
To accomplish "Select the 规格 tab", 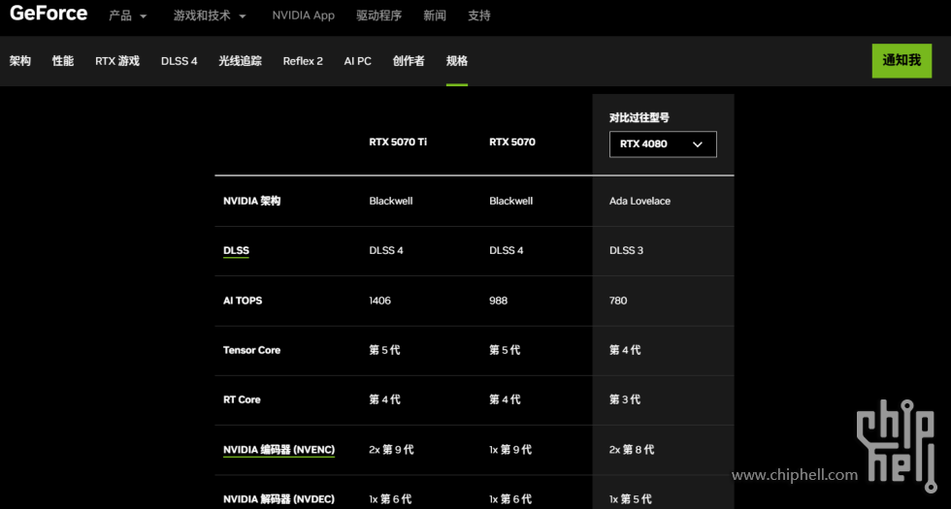I will click(x=457, y=60).
